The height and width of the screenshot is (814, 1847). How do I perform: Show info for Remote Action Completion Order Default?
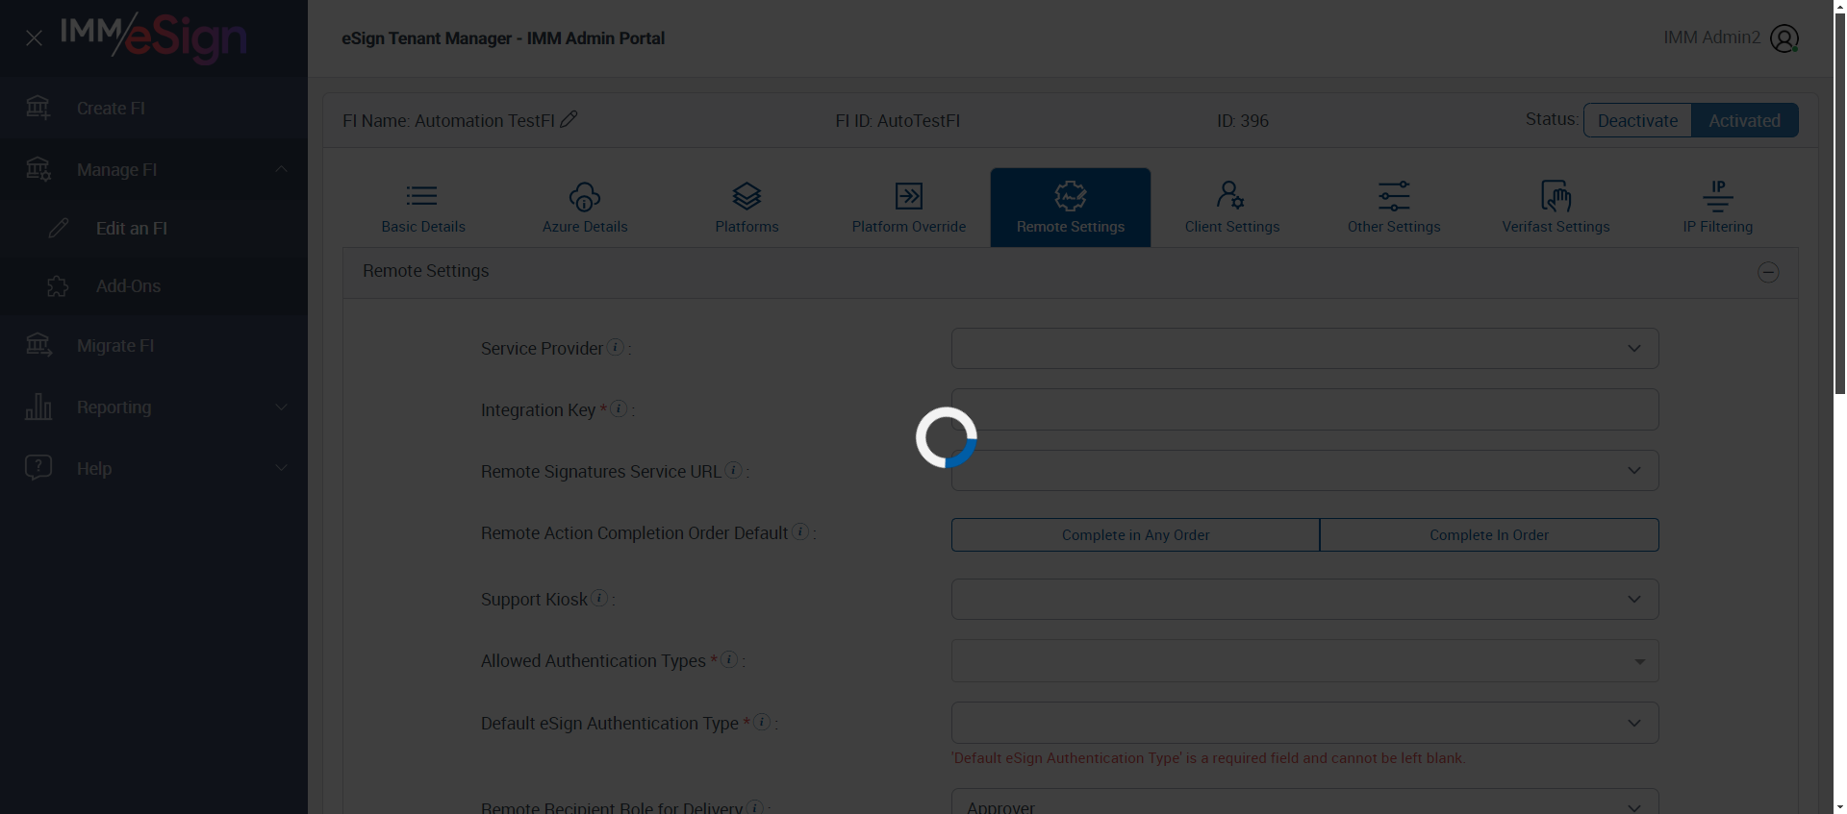tap(800, 531)
